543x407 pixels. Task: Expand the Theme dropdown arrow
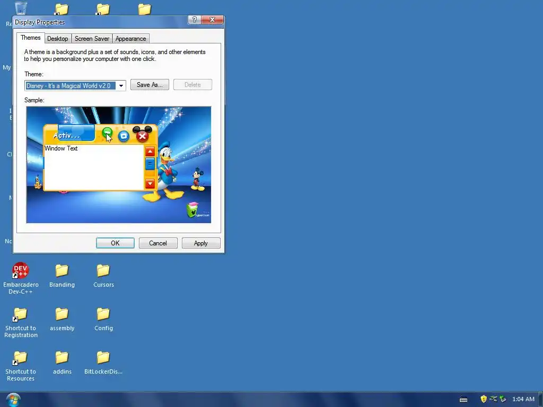(121, 85)
